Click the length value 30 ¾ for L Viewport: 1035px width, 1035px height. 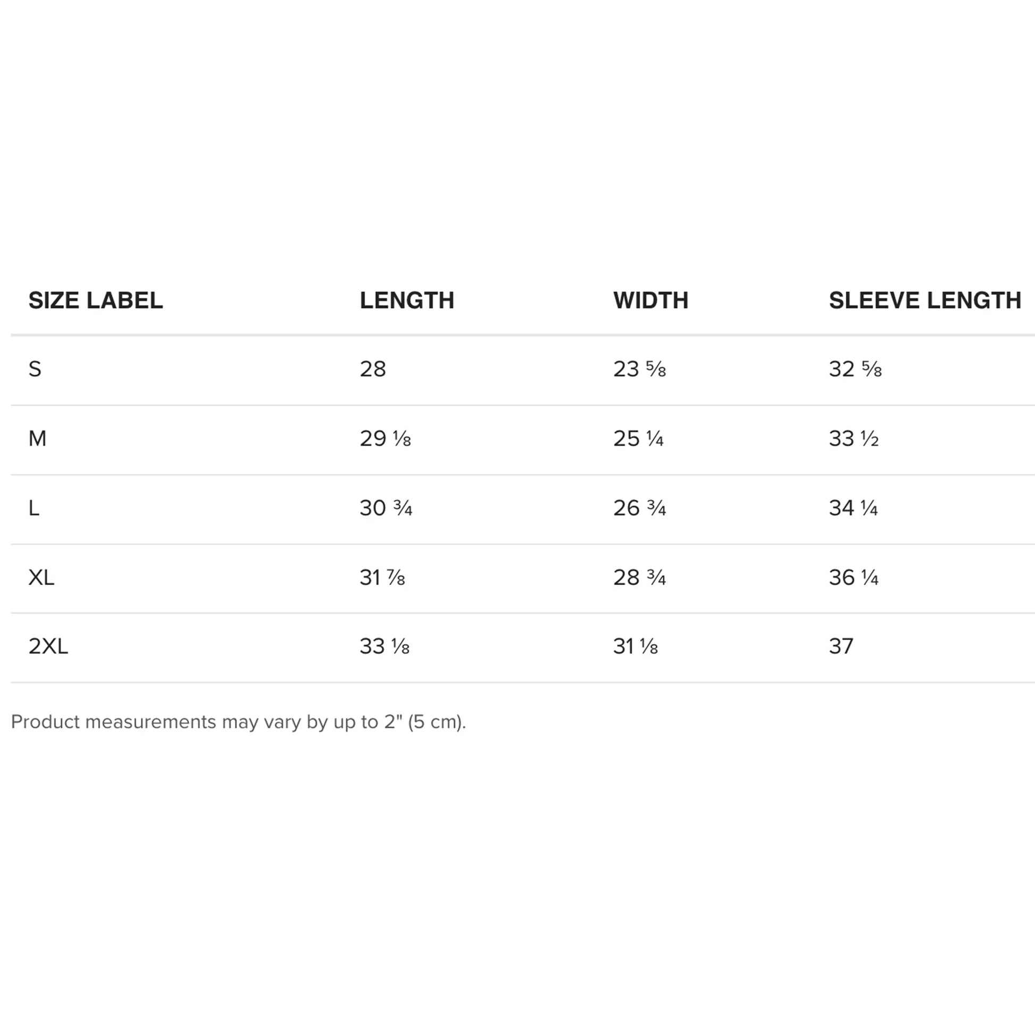coord(386,508)
